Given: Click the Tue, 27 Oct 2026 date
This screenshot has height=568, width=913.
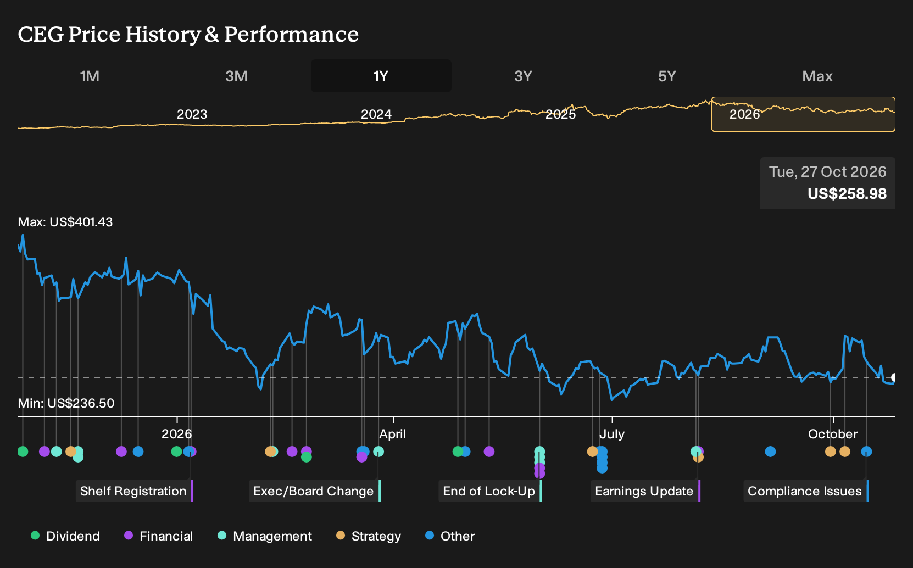Looking at the screenshot, I should pyautogui.click(x=828, y=172).
